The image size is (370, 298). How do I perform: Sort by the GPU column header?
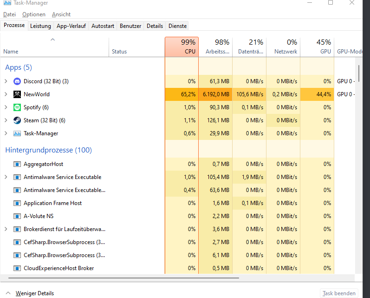(x=317, y=47)
